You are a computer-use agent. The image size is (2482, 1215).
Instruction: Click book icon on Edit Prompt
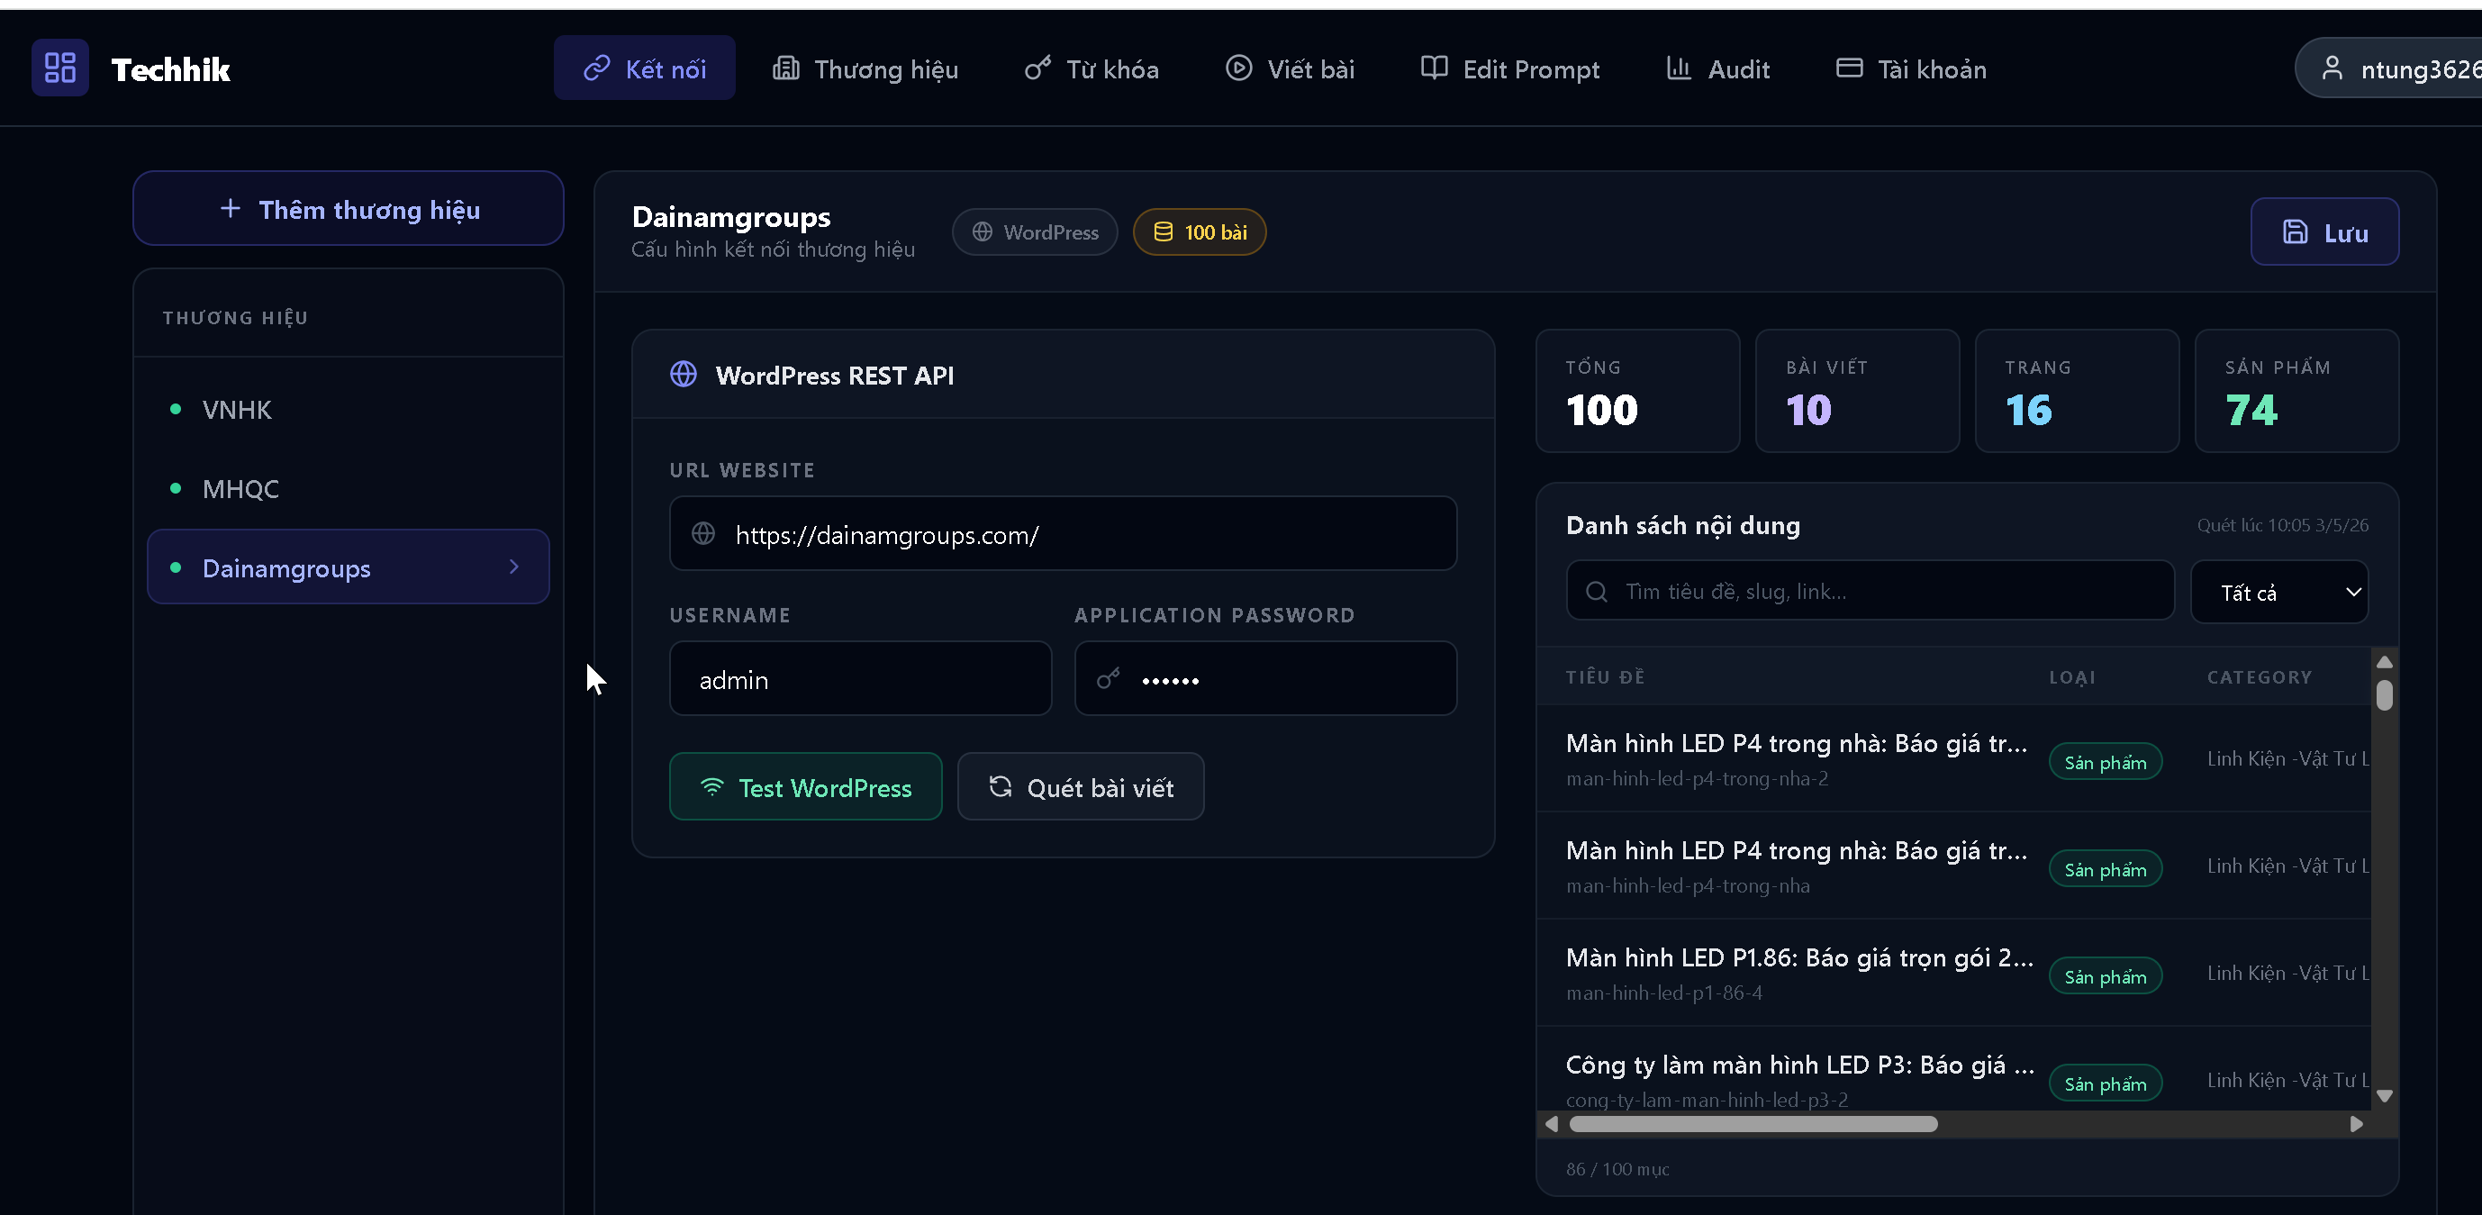coord(1434,68)
